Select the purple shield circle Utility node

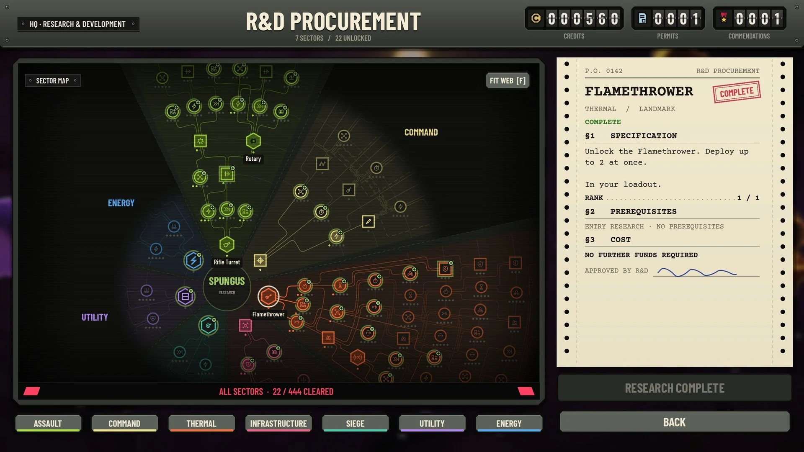pos(153,319)
